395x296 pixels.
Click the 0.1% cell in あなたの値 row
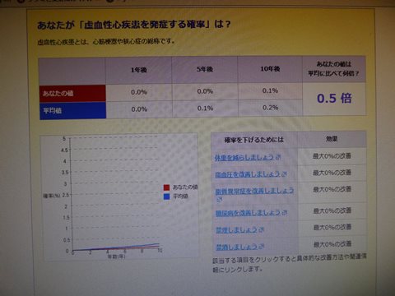point(270,90)
